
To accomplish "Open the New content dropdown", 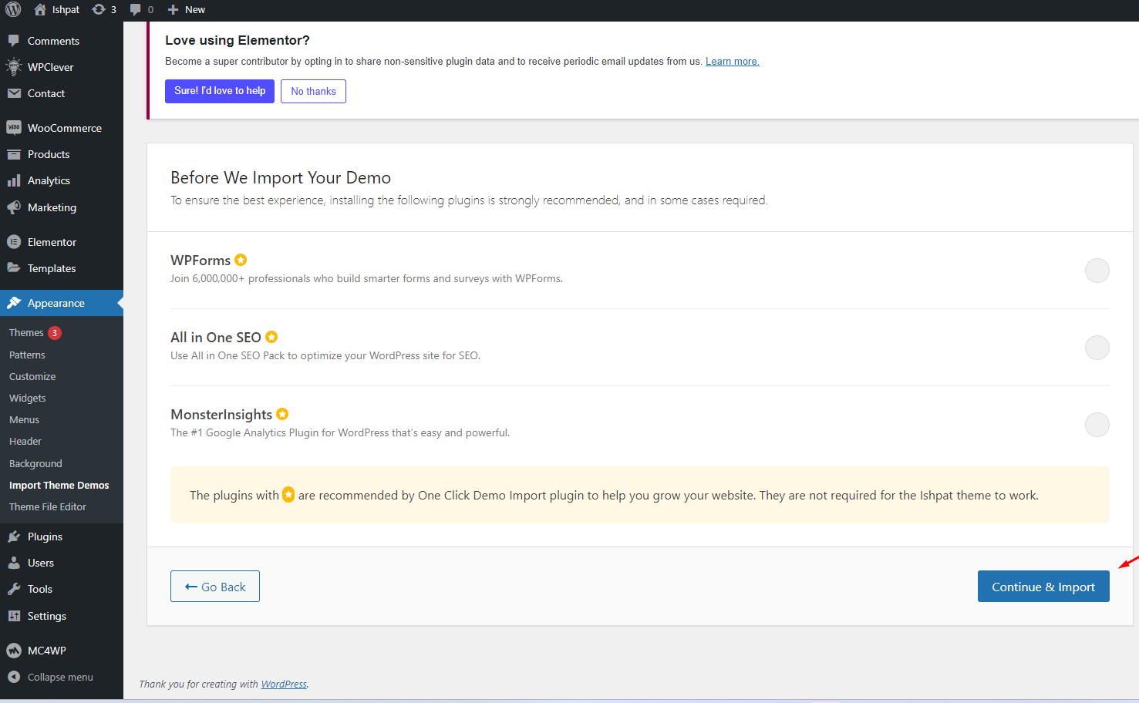I will 187,9.
